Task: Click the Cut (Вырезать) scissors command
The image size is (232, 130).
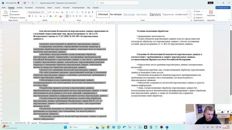Action: (14, 11)
